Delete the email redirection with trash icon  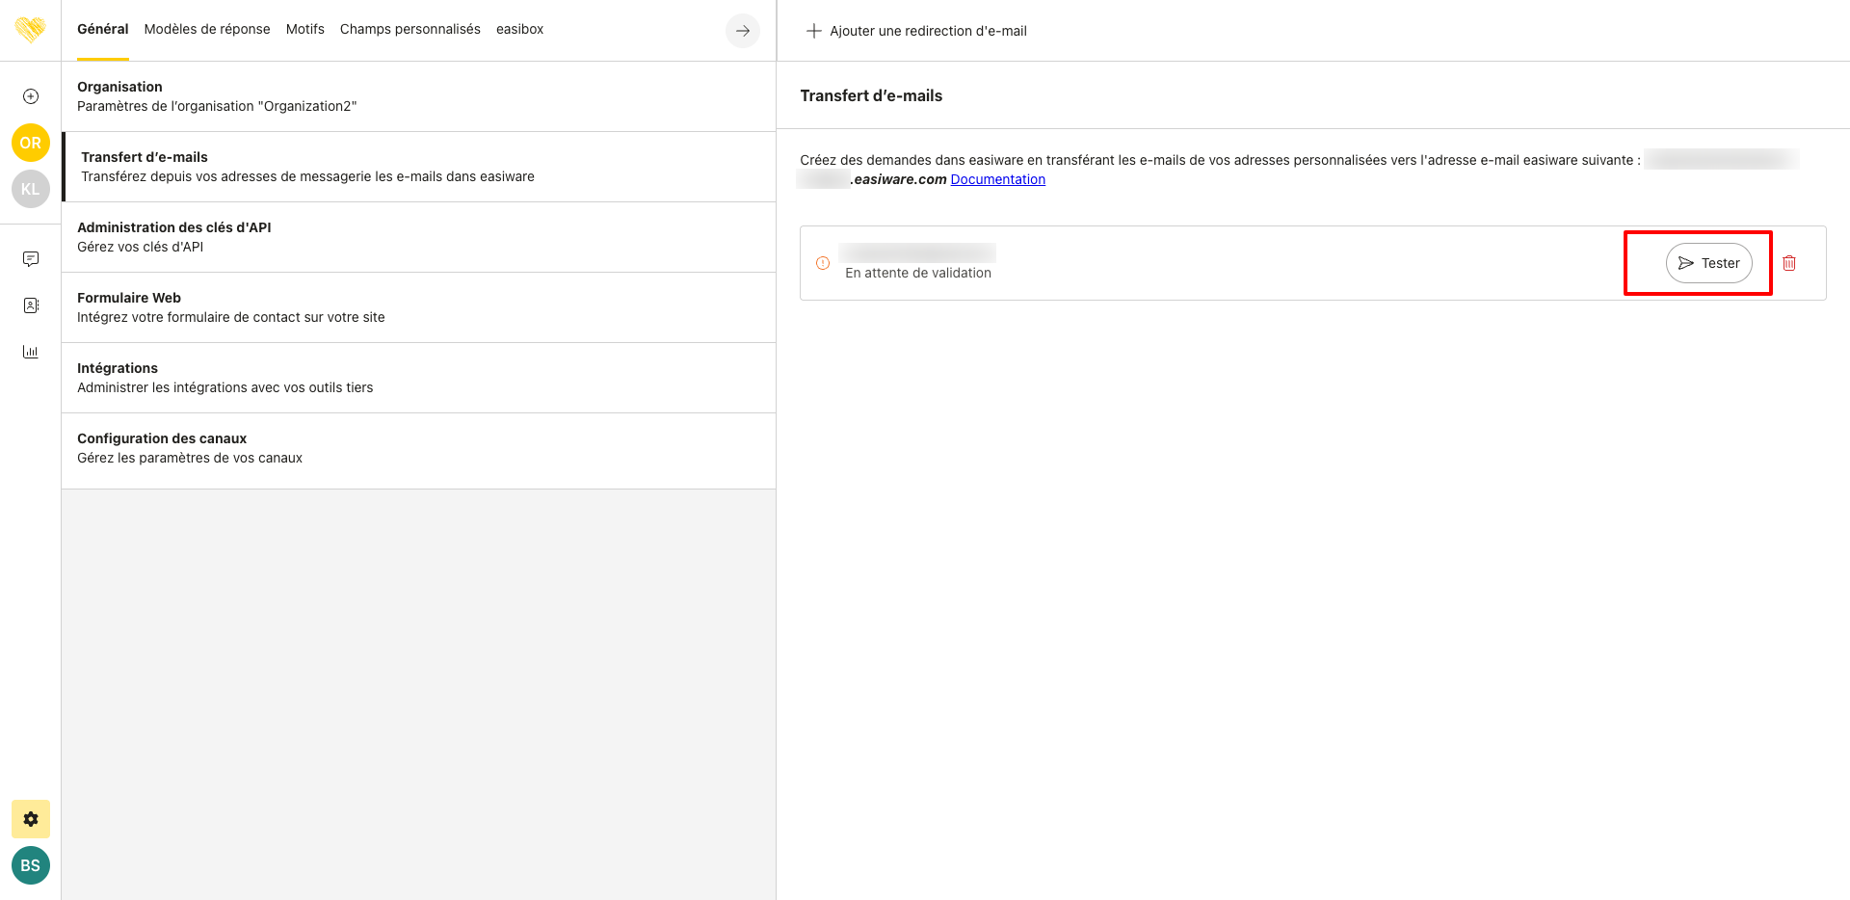click(x=1789, y=263)
